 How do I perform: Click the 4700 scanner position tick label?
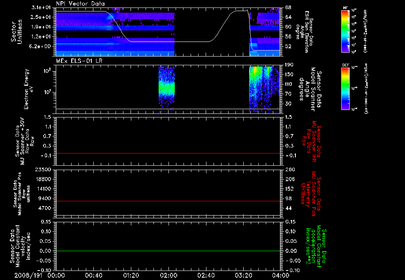click(x=45, y=208)
